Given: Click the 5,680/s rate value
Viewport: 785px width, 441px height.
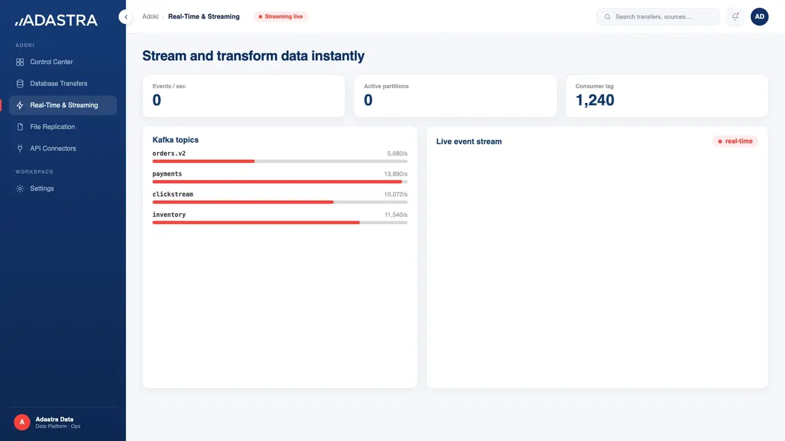Looking at the screenshot, I should pos(397,154).
